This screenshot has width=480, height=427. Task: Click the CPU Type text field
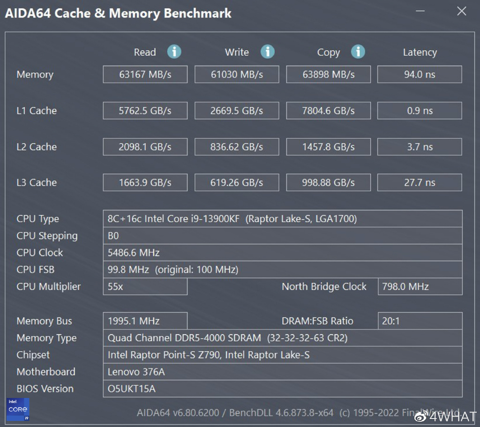click(x=283, y=219)
